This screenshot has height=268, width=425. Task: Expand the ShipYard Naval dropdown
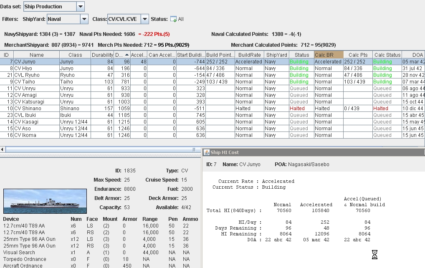point(84,19)
